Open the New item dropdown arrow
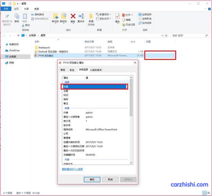The image size is (212, 196). 110,15
